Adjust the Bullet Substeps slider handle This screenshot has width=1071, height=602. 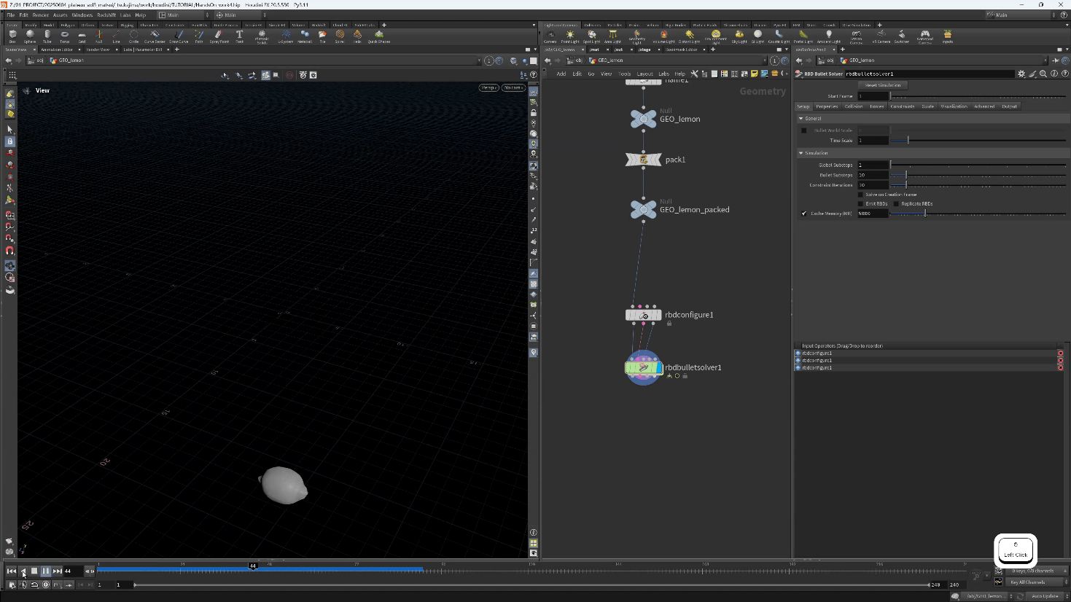(906, 175)
